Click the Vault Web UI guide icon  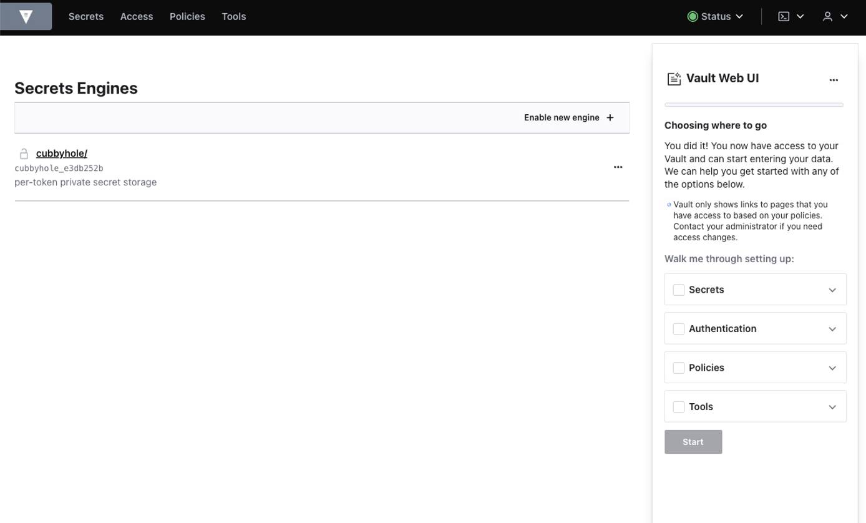pos(673,79)
